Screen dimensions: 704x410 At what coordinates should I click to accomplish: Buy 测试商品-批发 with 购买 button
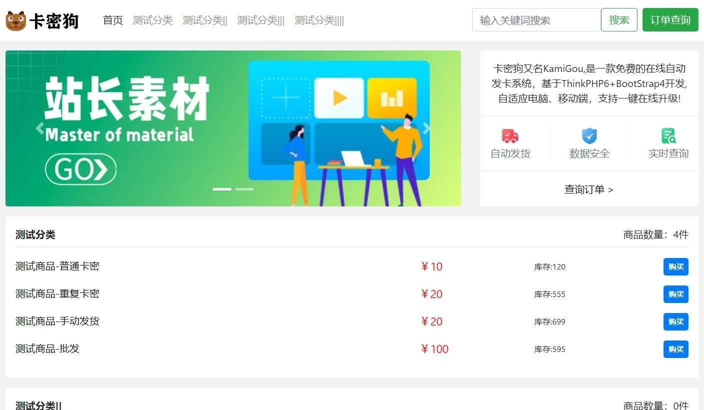[x=676, y=349]
